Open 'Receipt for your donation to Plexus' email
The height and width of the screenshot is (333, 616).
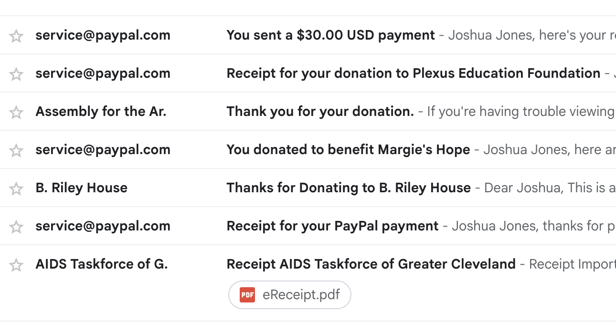coord(413,73)
